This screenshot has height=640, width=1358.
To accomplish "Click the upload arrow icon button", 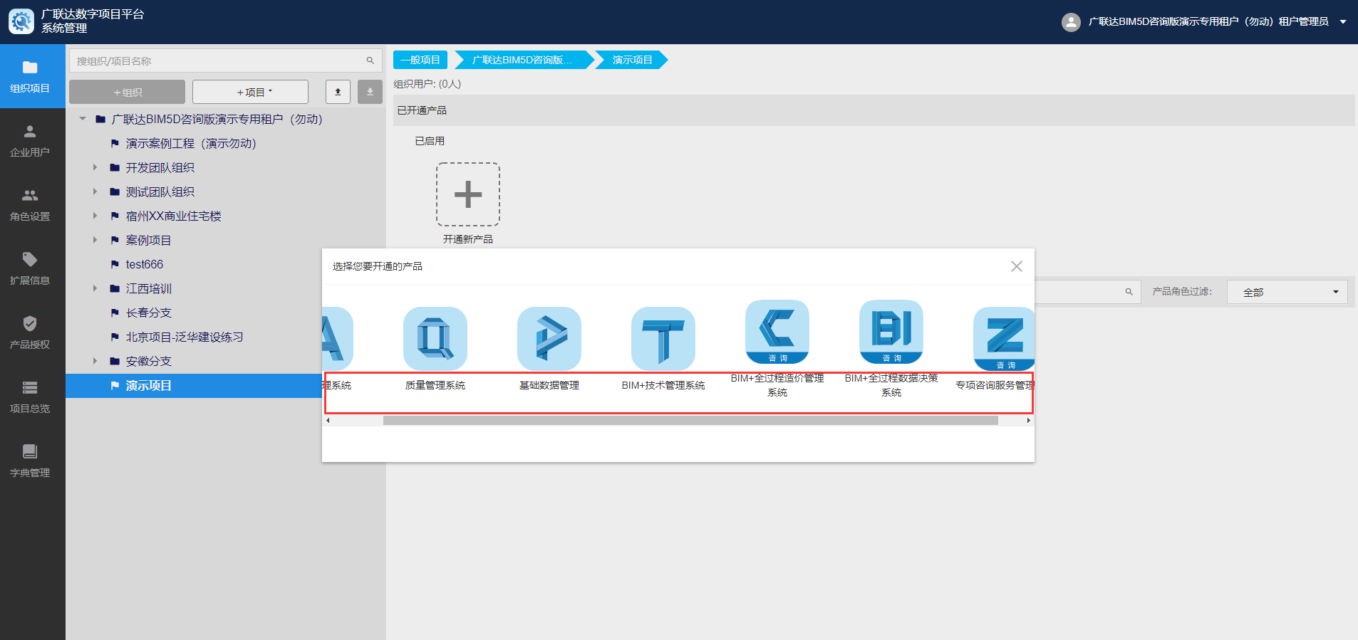I will [x=338, y=92].
